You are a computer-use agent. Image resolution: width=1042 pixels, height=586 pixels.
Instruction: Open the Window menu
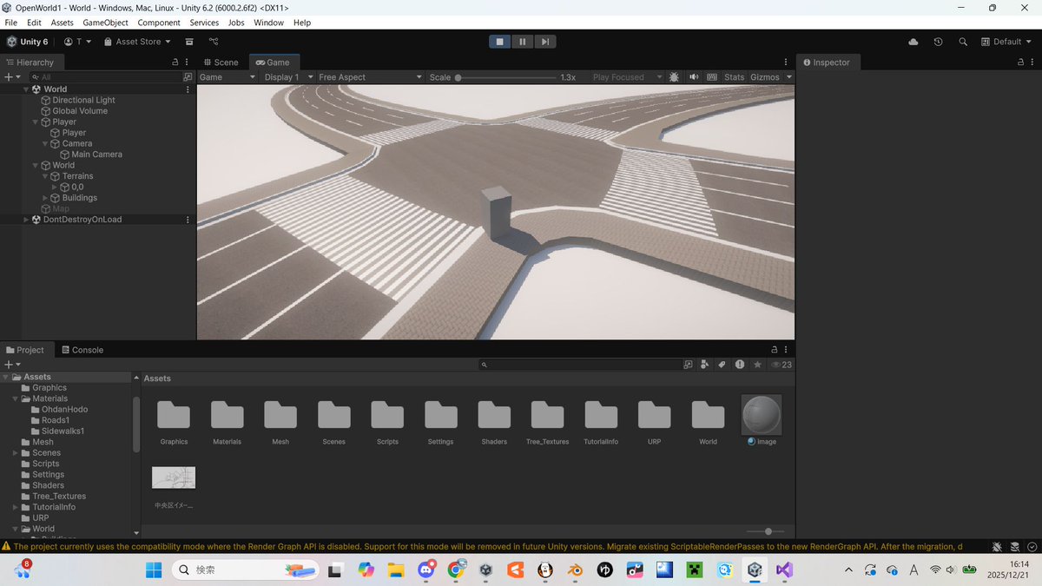(x=268, y=23)
